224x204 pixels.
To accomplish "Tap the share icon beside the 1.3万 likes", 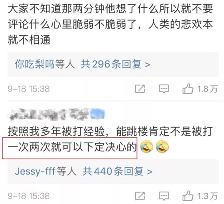I will (x=140, y=196).
